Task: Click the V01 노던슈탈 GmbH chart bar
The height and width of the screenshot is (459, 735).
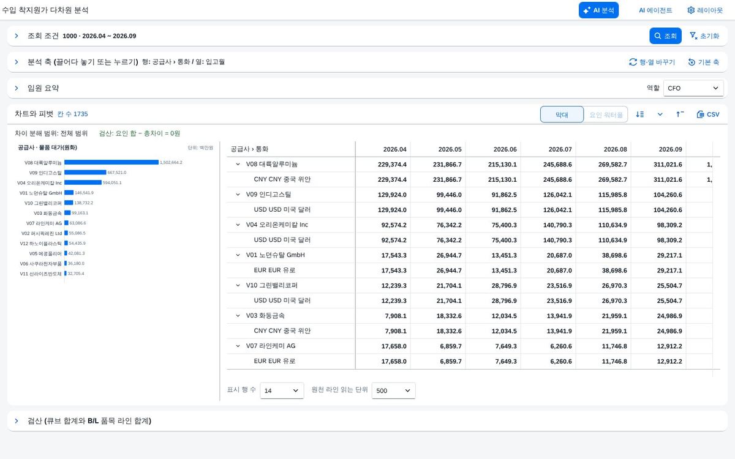Action: coord(69,193)
